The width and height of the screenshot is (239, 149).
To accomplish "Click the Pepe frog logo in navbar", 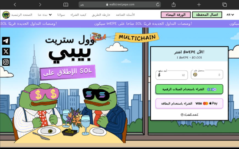I will pos(6,15).
